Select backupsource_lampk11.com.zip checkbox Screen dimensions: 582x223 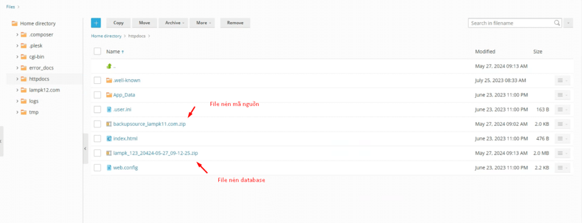click(97, 124)
